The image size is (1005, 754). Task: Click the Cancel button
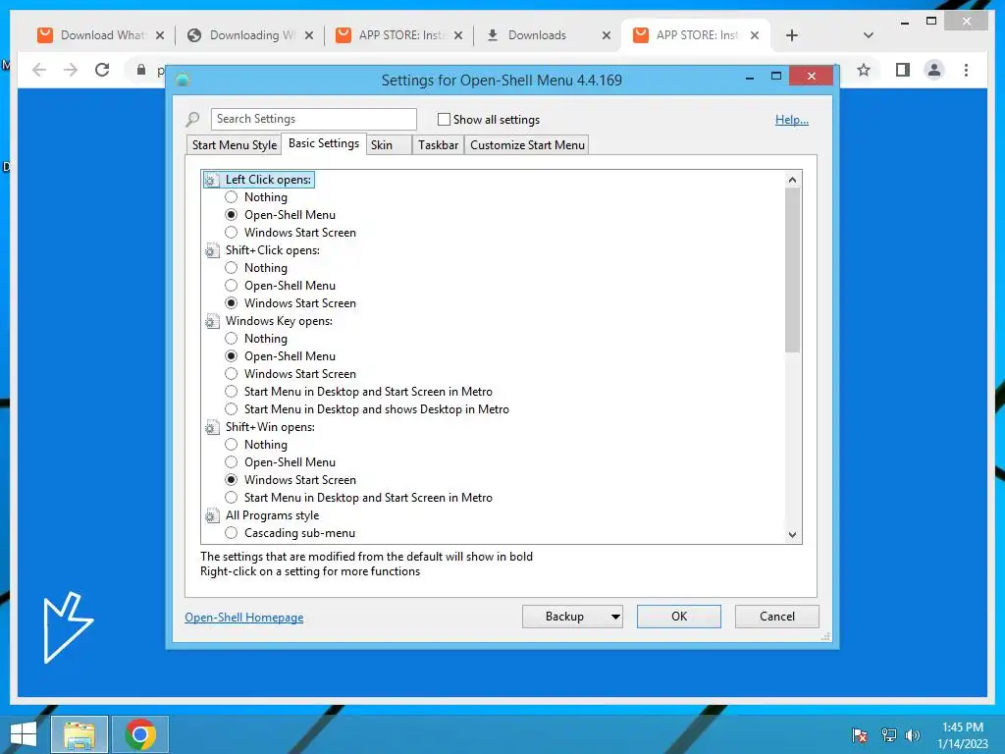click(x=777, y=617)
